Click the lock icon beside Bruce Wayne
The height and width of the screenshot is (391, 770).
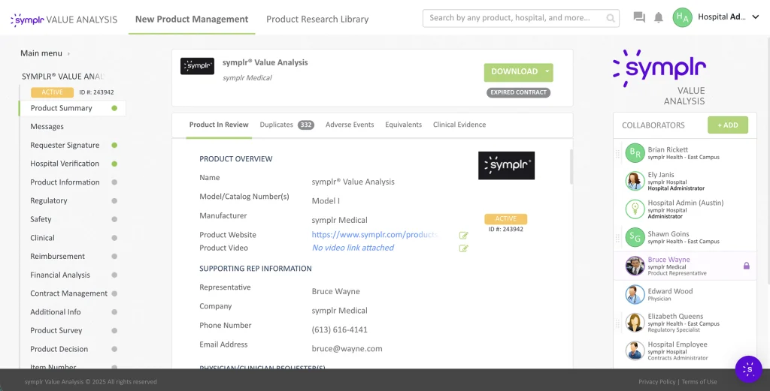pyautogui.click(x=747, y=266)
